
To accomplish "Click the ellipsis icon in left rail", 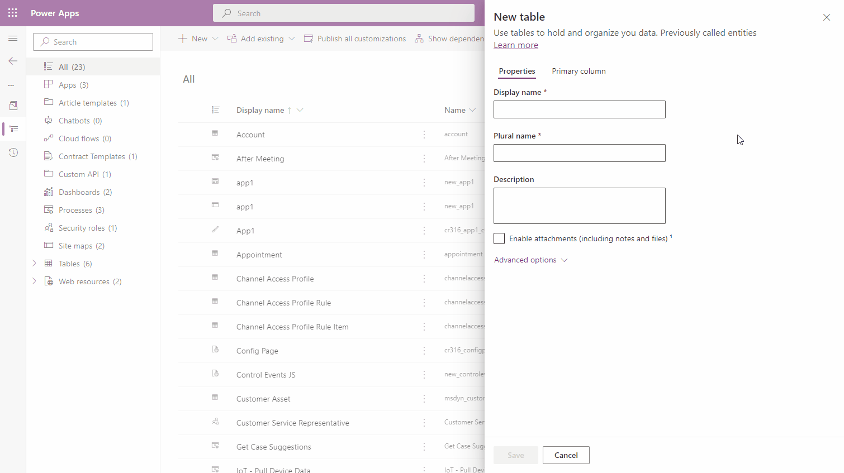I will [x=11, y=85].
